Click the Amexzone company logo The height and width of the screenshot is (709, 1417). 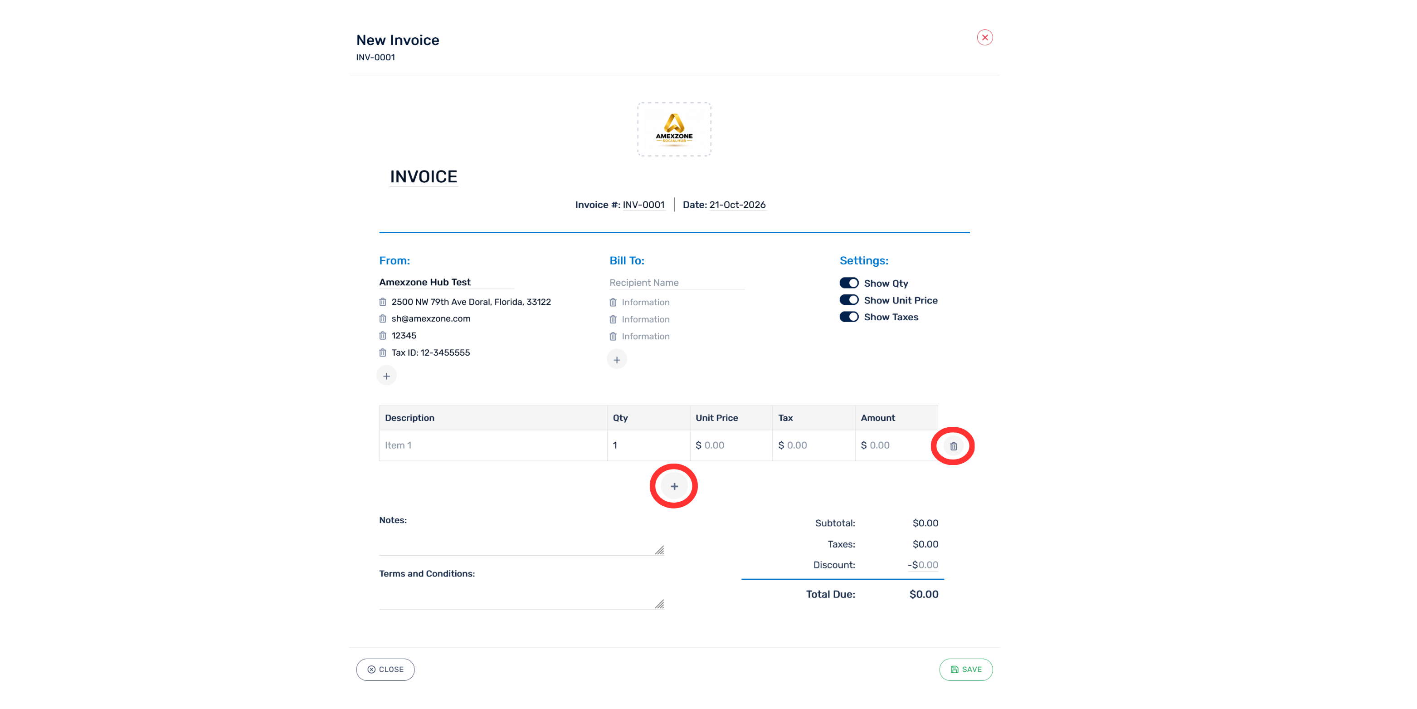(x=674, y=129)
